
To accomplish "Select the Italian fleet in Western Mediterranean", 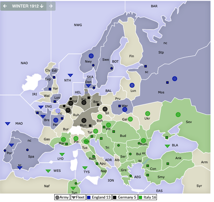I will pos(48,171).
